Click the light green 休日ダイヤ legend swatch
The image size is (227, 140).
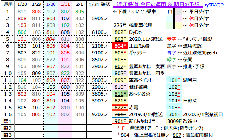coord(170,25)
